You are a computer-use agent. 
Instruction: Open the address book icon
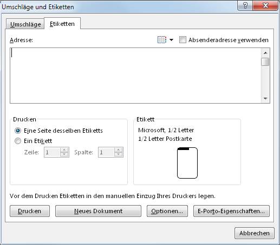pyautogui.click(x=162, y=40)
